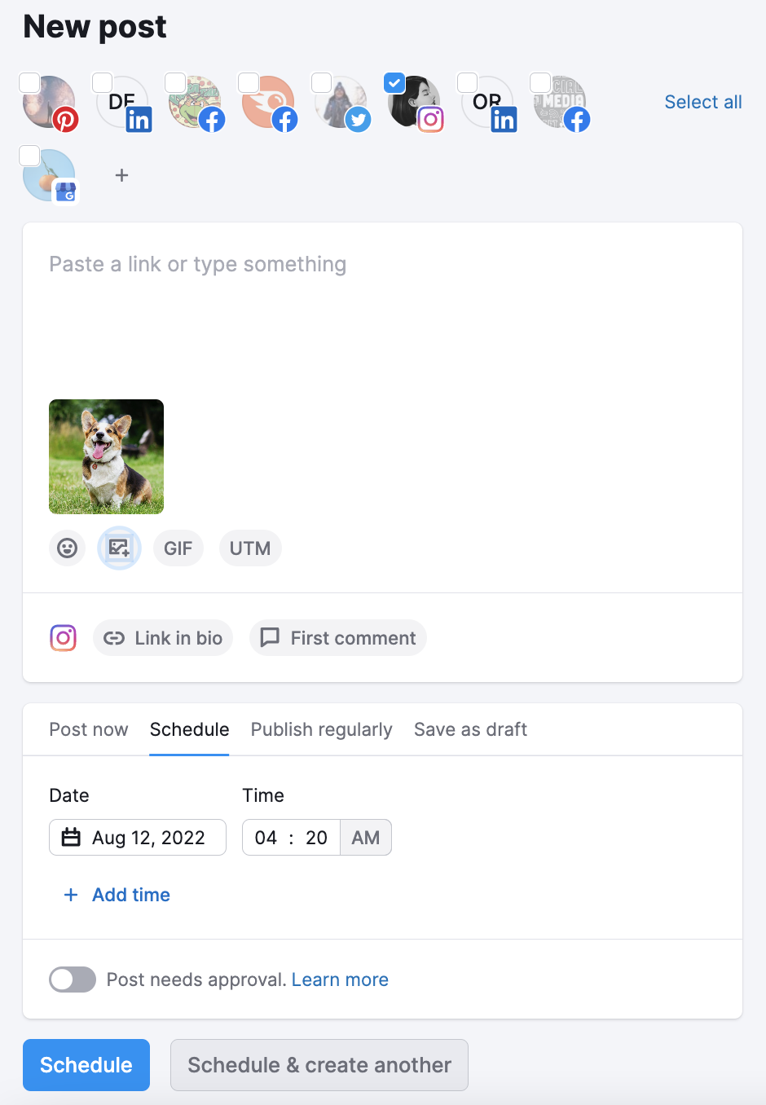This screenshot has width=766, height=1105.
Task: Toggle the Post needs approval switch
Action: 73,980
